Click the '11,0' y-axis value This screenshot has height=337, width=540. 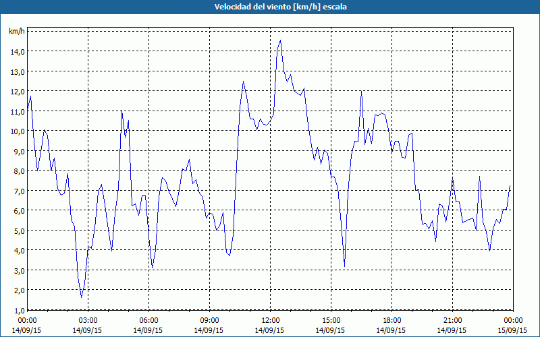click(x=18, y=111)
